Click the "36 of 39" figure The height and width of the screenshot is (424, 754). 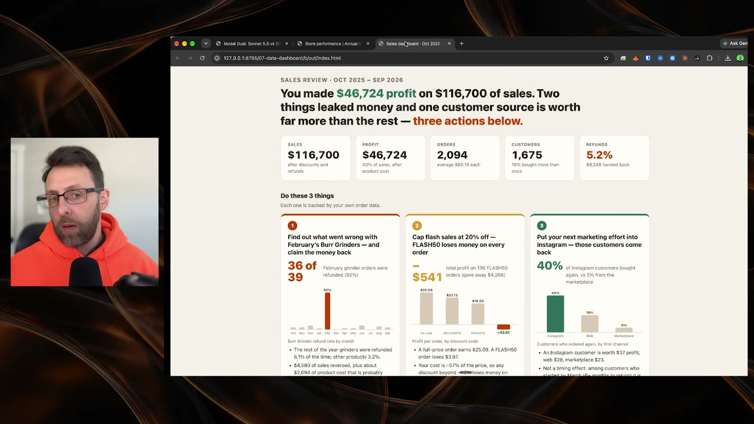pyautogui.click(x=302, y=271)
